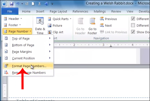150x101 pixels.
Task: Expand the Bottom of Page submenu arrow
Action: [50, 45]
